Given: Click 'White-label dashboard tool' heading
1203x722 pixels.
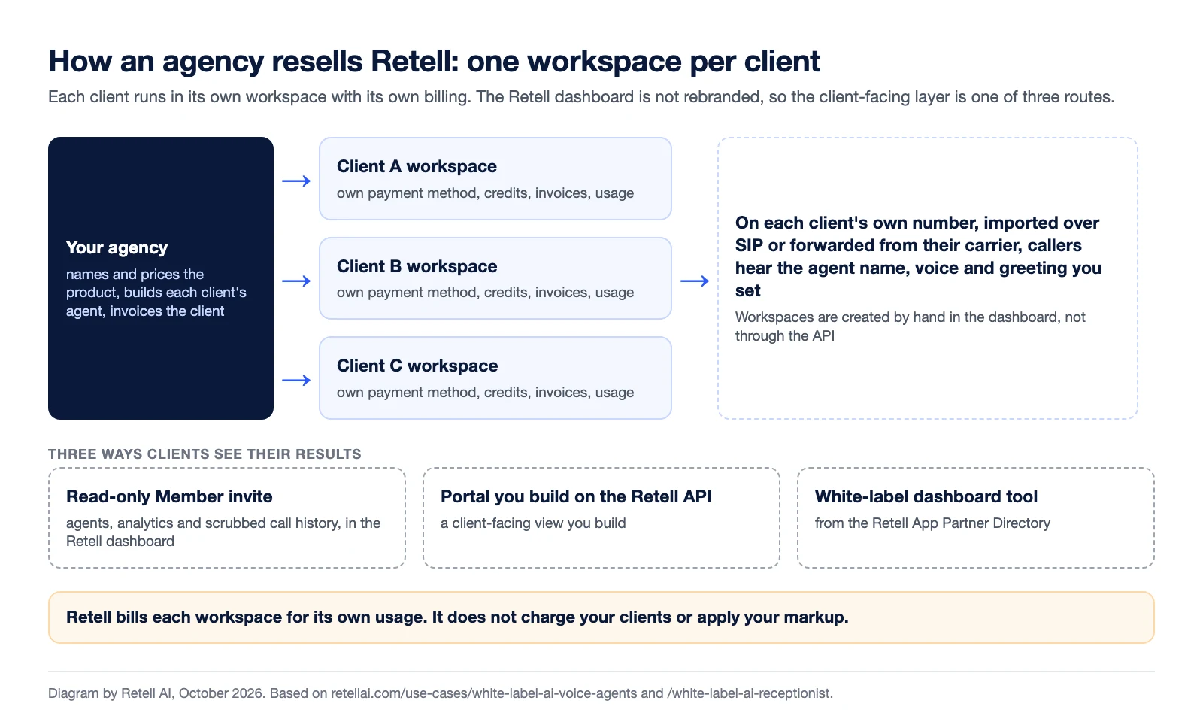Looking at the screenshot, I should pyautogui.click(x=926, y=496).
